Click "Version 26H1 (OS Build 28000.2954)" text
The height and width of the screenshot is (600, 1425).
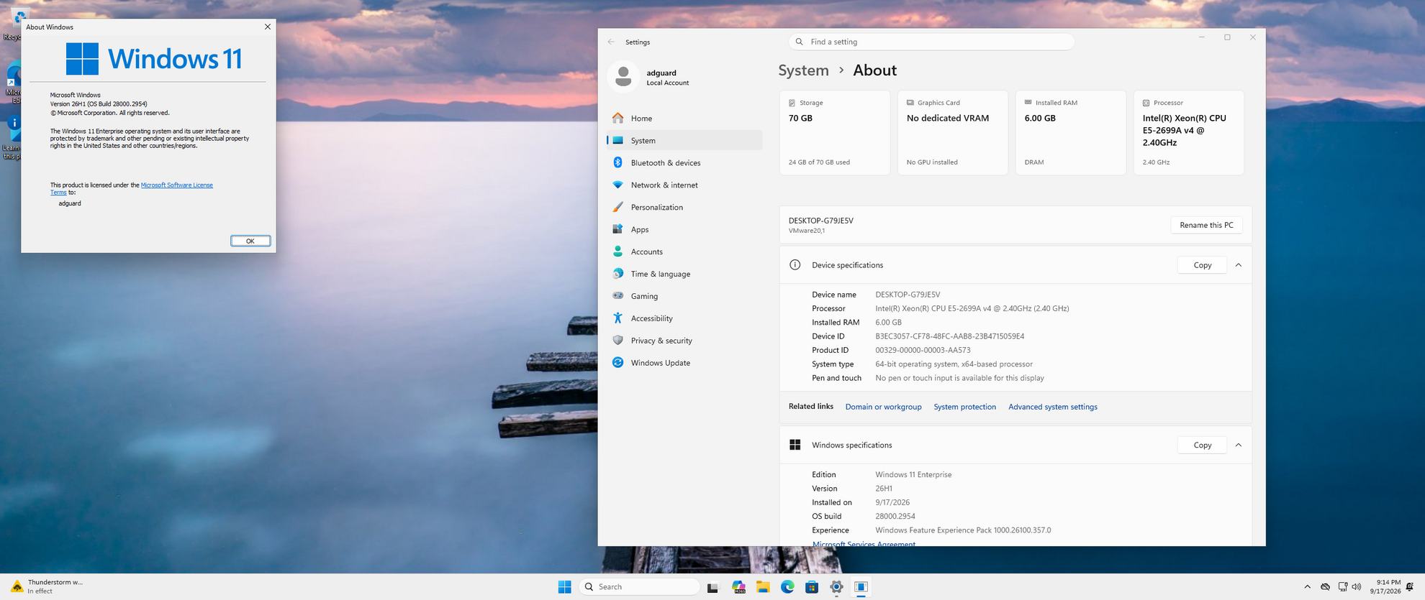(x=99, y=104)
